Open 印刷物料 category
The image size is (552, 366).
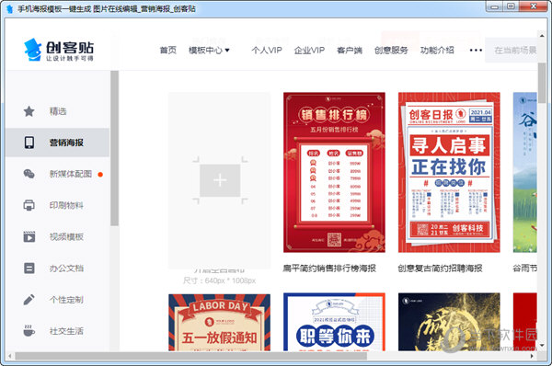pyautogui.click(x=66, y=205)
